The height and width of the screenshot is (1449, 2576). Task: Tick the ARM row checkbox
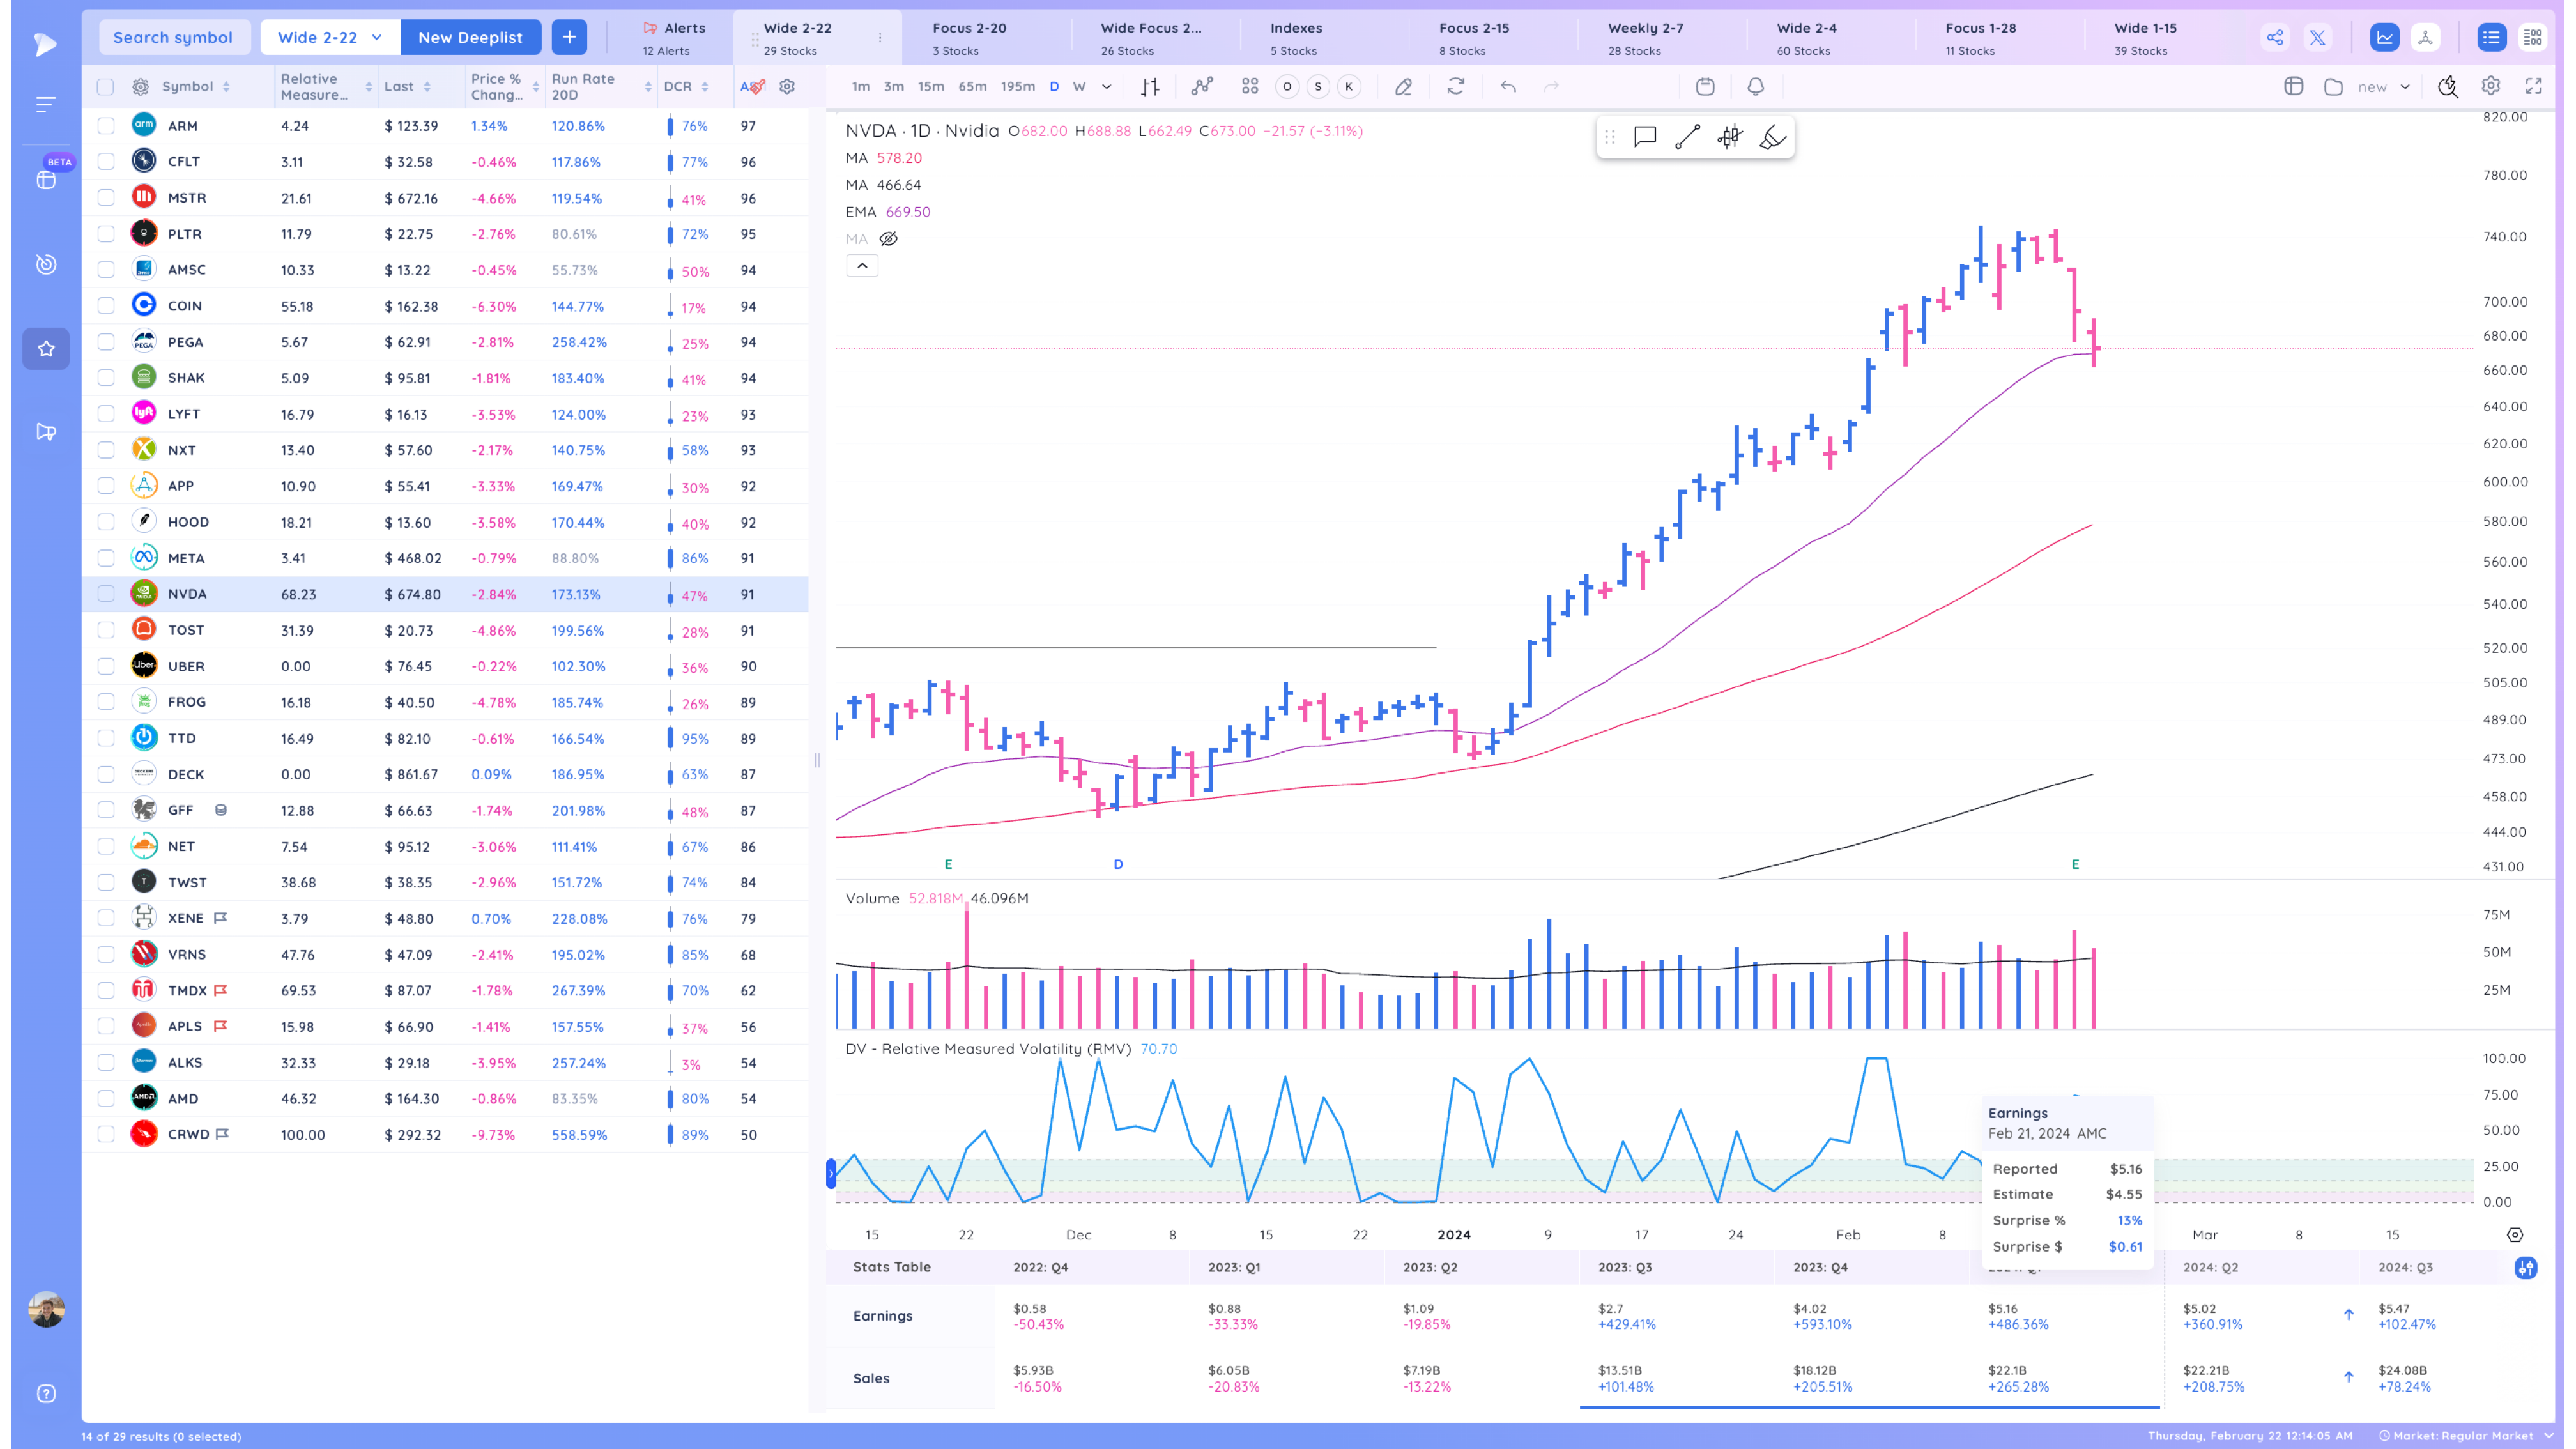106,126
